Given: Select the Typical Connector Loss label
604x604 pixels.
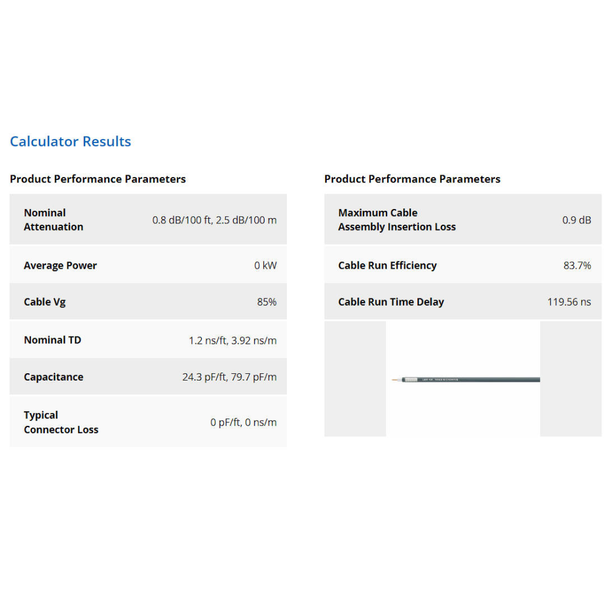Looking at the screenshot, I should tap(60, 422).
